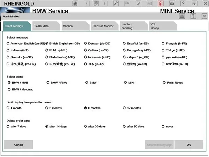Go to the home screen icon
The height and width of the screenshot is (157, 209).
76,3
